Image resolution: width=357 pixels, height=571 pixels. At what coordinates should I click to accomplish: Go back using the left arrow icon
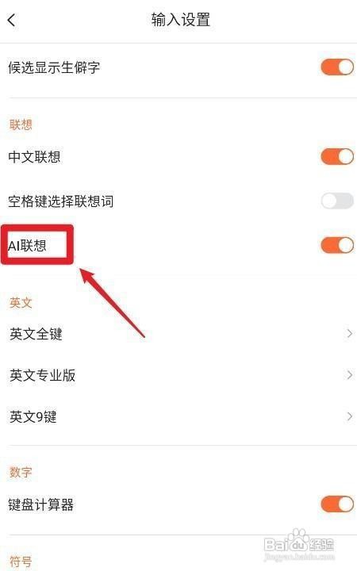tap(11, 20)
